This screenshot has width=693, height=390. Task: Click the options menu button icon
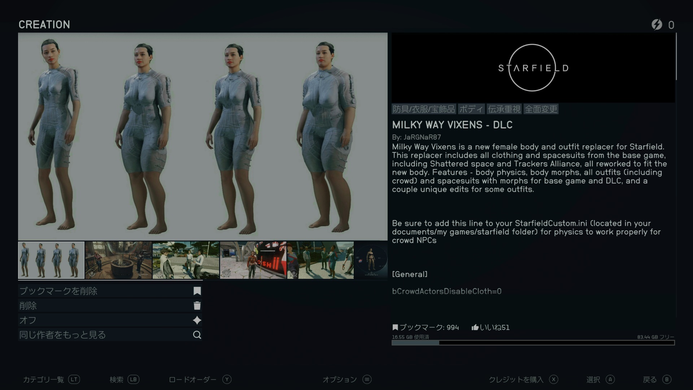click(x=367, y=379)
